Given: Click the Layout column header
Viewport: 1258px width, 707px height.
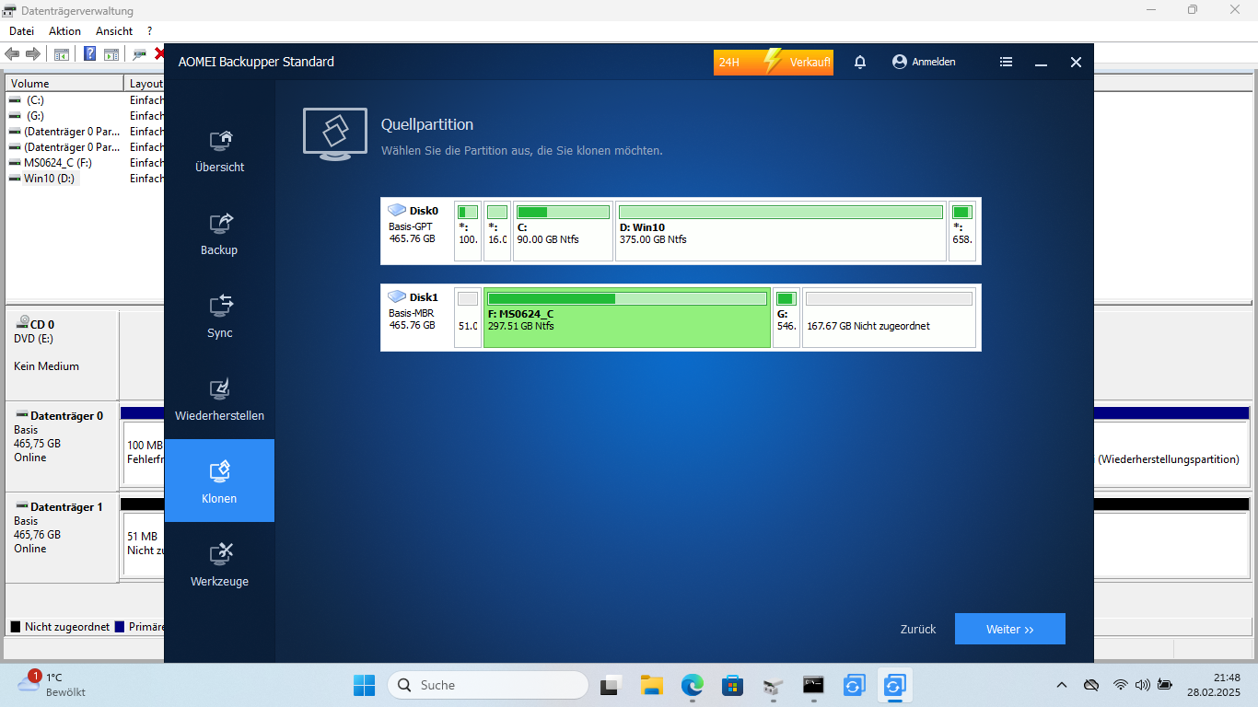Looking at the screenshot, I should click(145, 84).
